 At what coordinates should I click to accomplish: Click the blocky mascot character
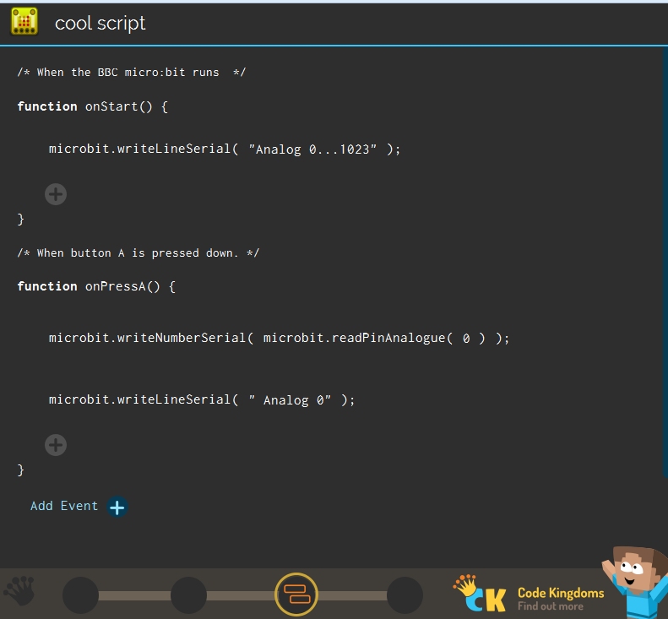tap(635, 583)
